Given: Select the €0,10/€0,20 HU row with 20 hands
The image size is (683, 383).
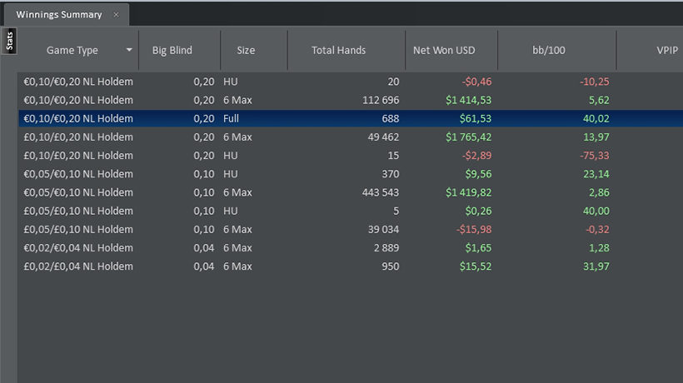Looking at the screenshot, I should pos(351,82).
